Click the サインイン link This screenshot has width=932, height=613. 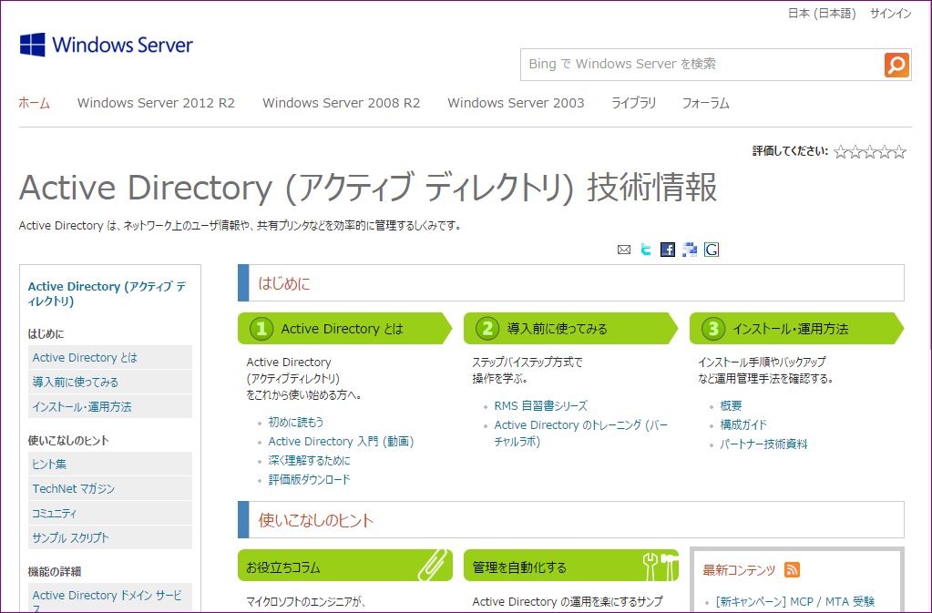(890, 14)
